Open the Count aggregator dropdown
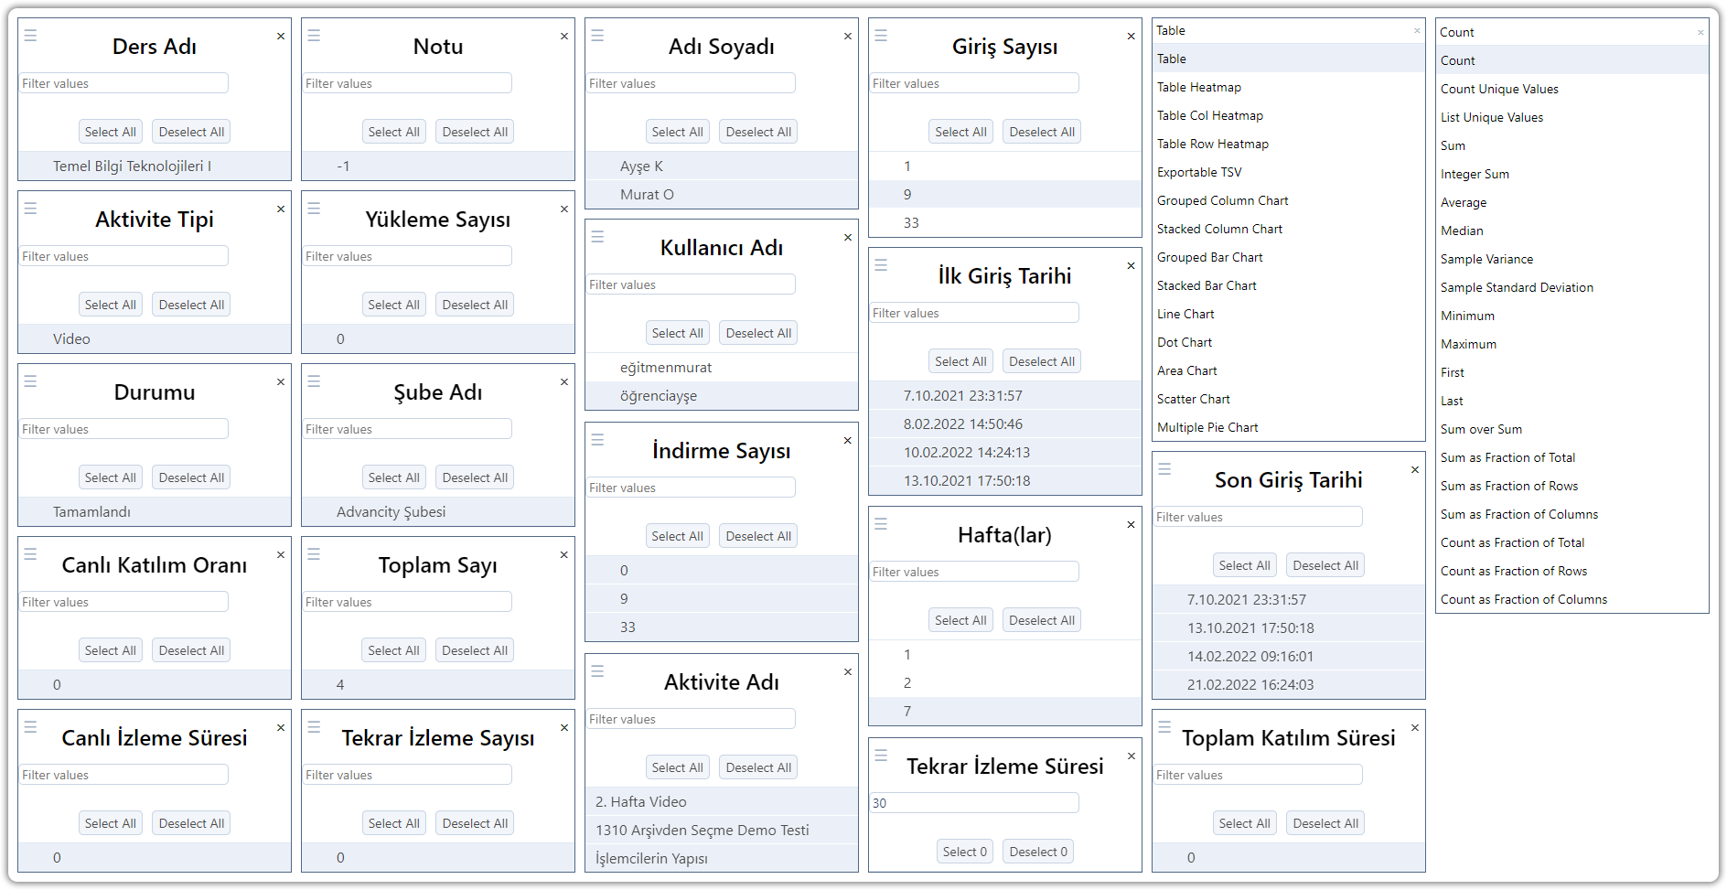The width and height of the screenshot is (1727, 890). pos(1571,33)
